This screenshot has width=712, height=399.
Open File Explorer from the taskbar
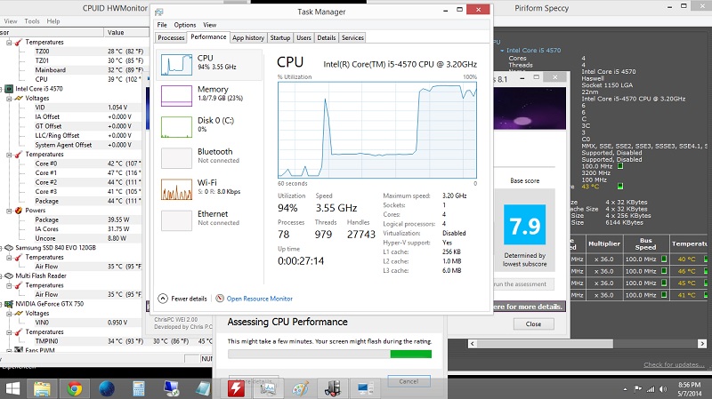coord(42,388)
